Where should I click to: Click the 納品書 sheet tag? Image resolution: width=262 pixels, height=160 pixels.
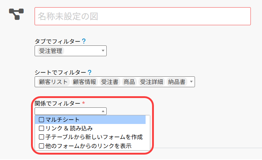tap(177, 82)
